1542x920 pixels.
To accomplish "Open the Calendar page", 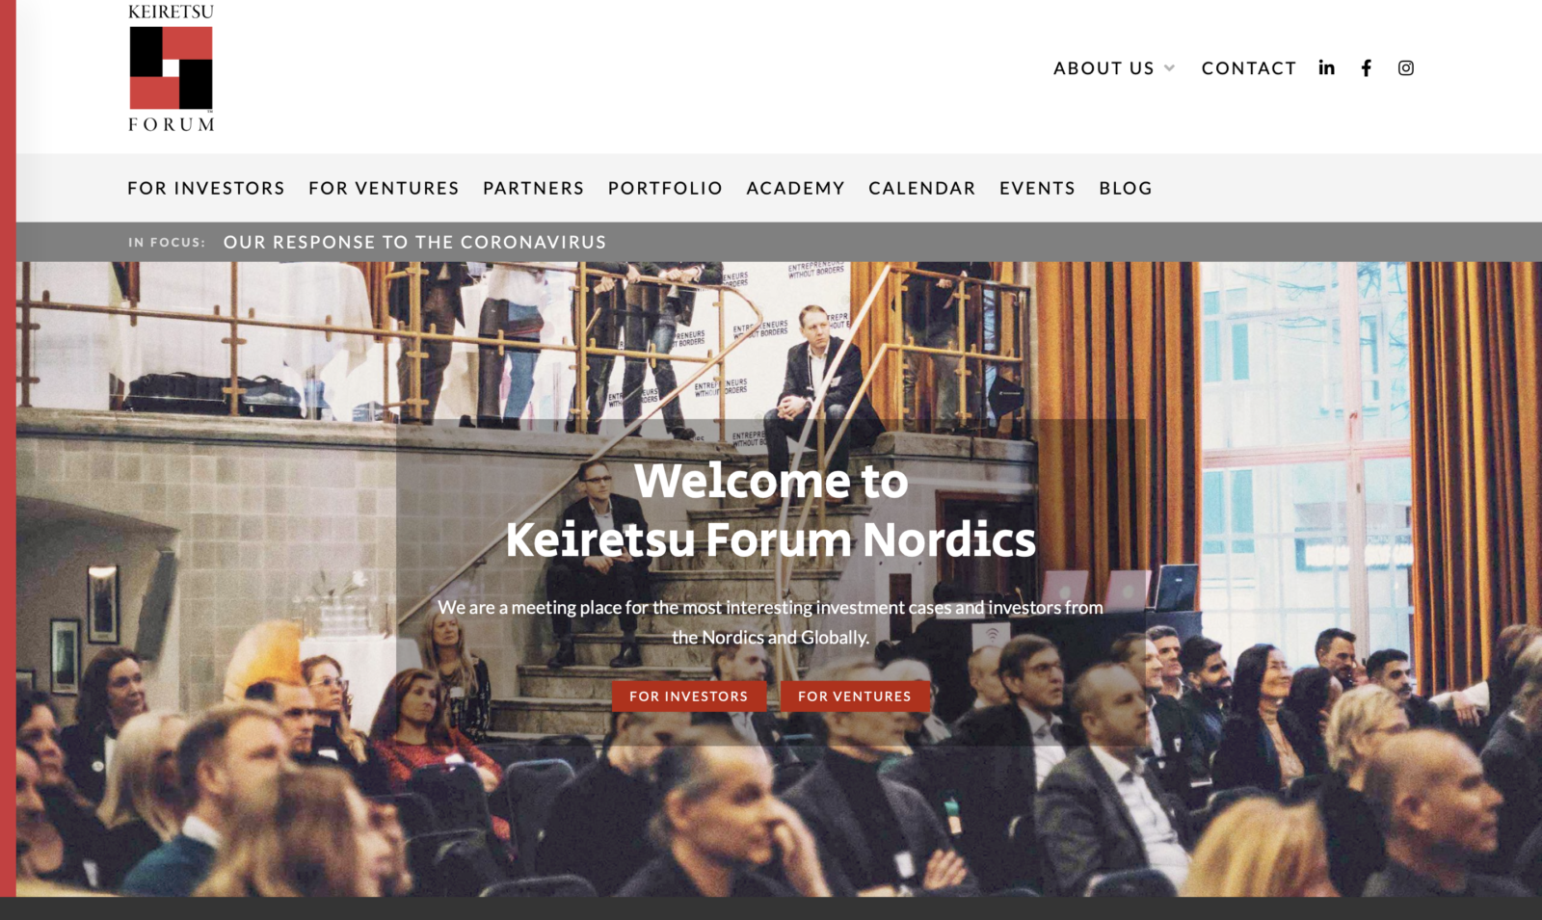I will 921,188.
